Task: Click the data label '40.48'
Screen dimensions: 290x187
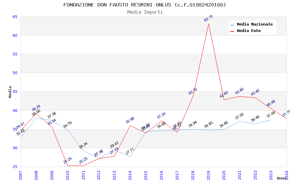Action: click(x=271, y=103)
